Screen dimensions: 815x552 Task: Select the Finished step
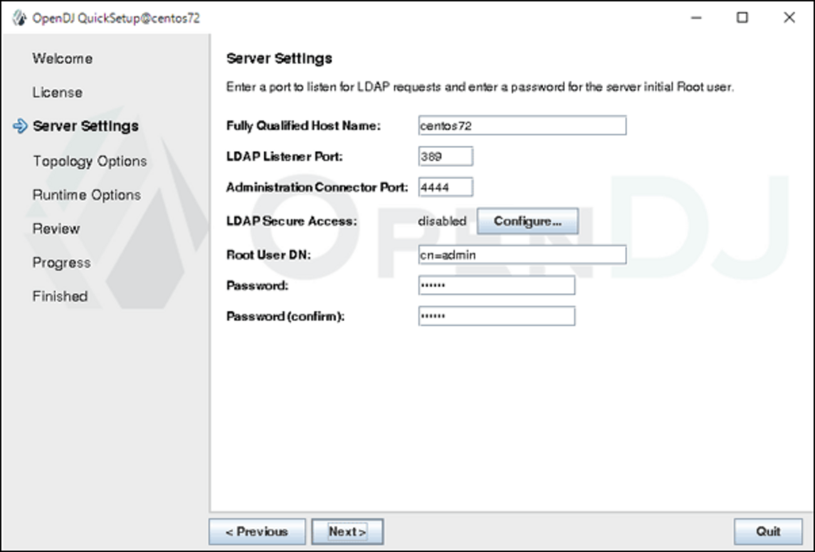pos(60,296)
